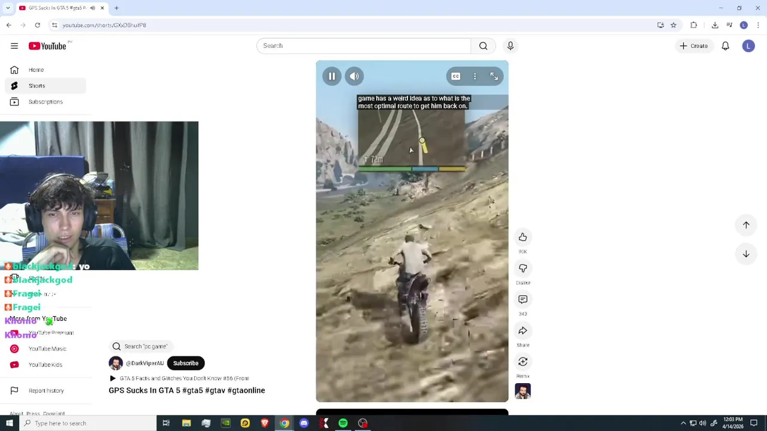
Task: Open the @DarkViperAU channel link
Action: click(x=144, y=363)
